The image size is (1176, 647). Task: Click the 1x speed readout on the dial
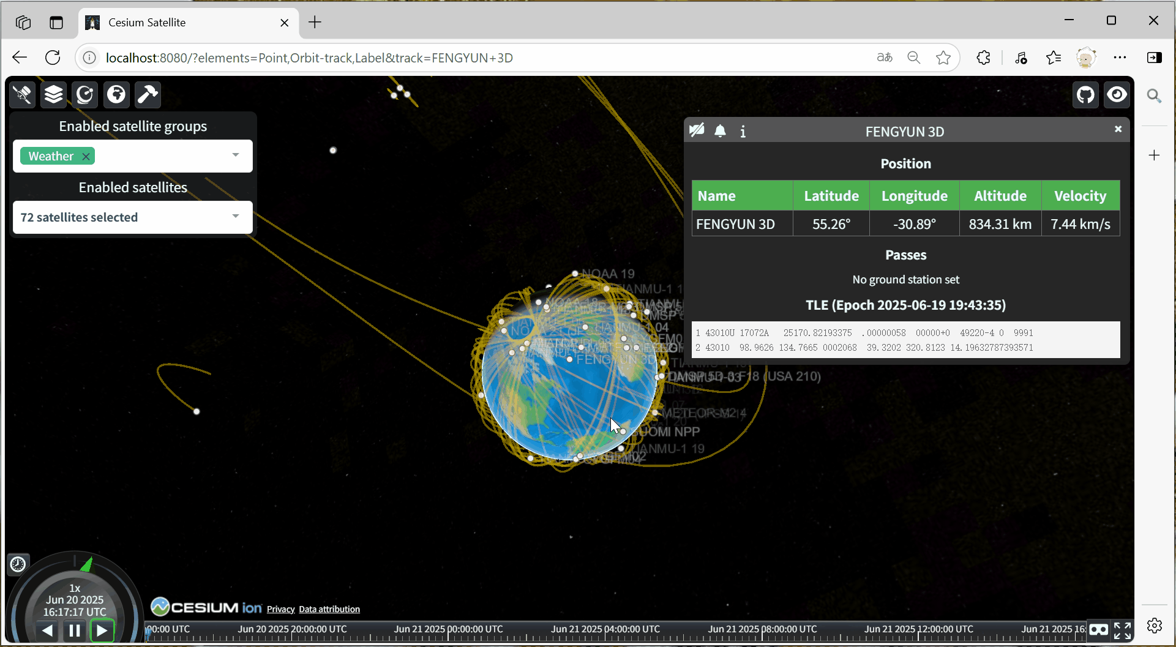[x=75, y=588]
